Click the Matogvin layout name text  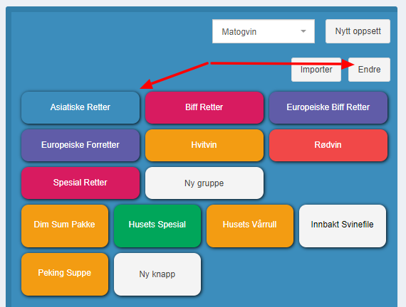tap(239, 32)
